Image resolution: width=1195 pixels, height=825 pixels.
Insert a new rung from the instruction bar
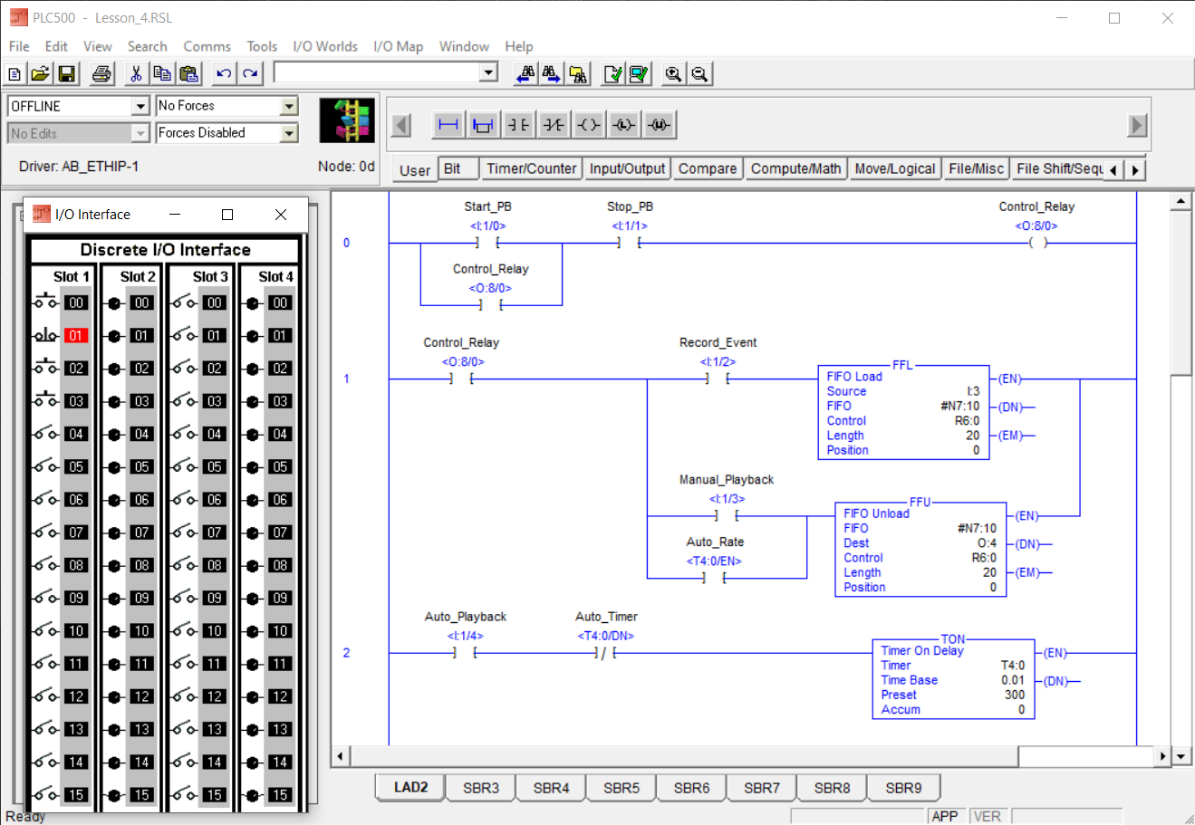pos(448,125)
